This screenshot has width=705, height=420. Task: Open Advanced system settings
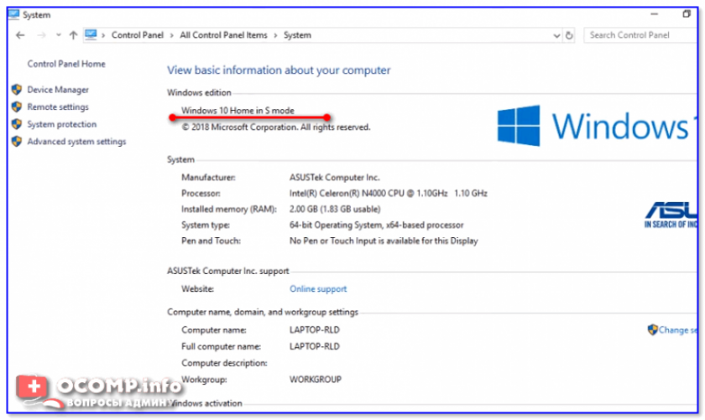click(76, 142)
